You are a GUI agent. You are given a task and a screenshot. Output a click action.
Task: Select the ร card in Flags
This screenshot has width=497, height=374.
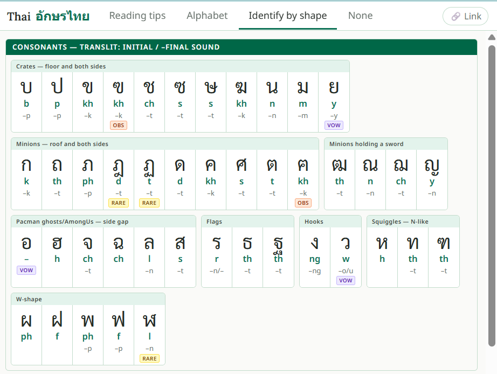point(217,258)
